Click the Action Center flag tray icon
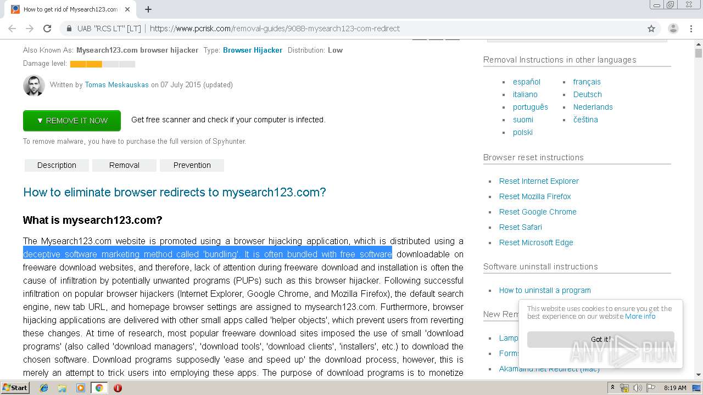This screenshot has width=703, height=395. click(650, 388)
